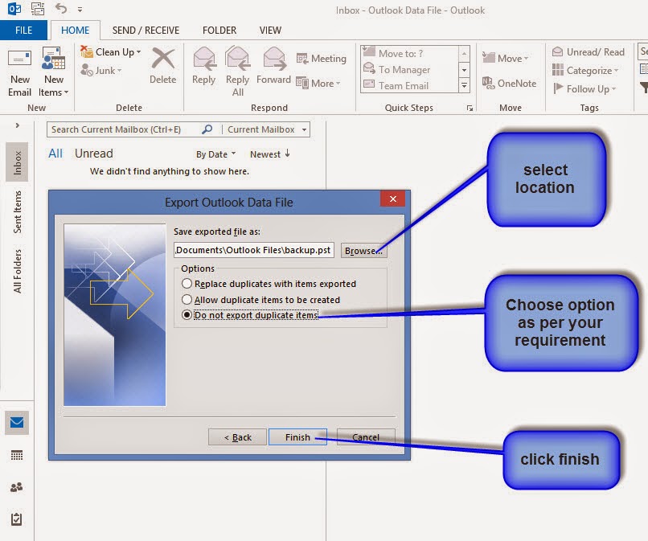Switch to People view icon
The height and width of the screenshot is (541, 648).
(17, 487)
